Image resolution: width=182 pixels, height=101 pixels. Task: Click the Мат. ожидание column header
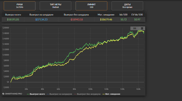point(106,15)
